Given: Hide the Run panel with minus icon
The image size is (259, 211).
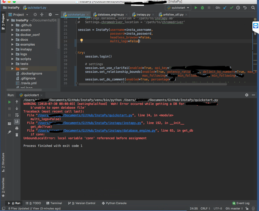Looking at the screenshot, I should [253, 95].
